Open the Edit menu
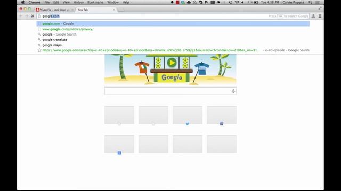The image size is (341, 191). point(56,2)
